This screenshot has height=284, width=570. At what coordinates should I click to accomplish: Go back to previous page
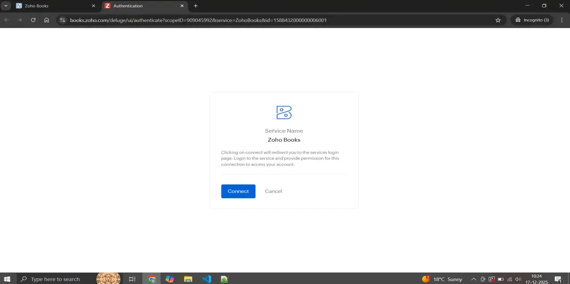click(x=7, y=20)
